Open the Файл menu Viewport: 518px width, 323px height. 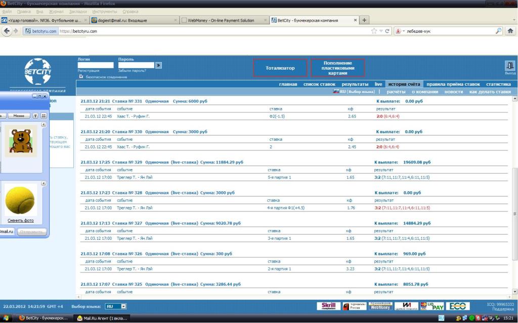(7, 12)
